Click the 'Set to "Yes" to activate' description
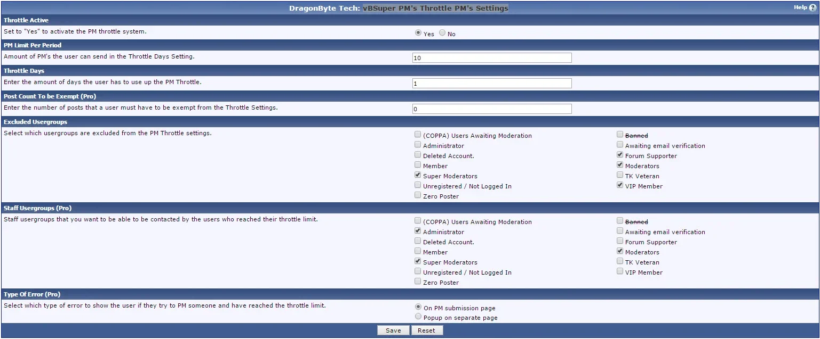The width and height of the screenshot is (820, 339). click(75, 31)
